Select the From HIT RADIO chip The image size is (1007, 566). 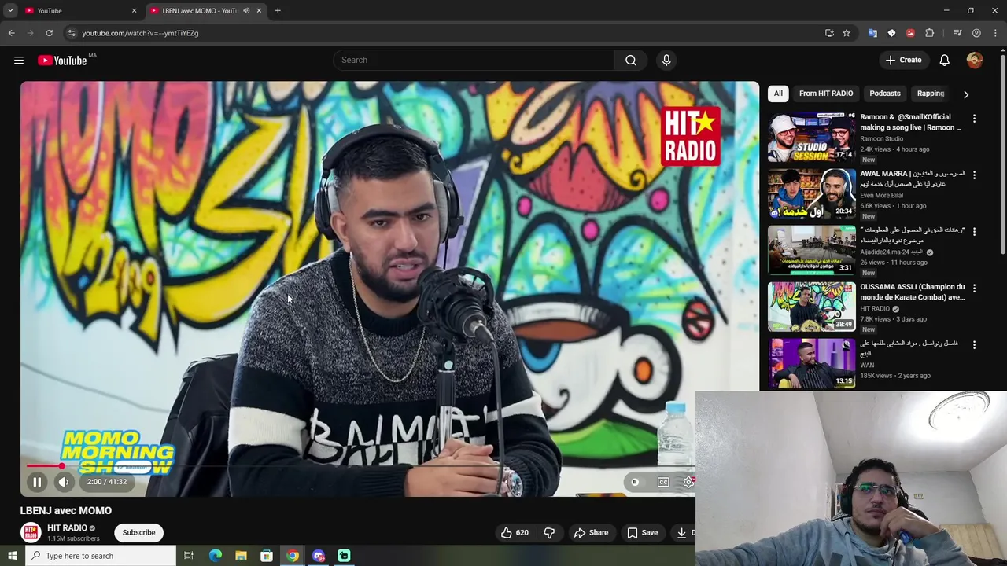point(826,94)
